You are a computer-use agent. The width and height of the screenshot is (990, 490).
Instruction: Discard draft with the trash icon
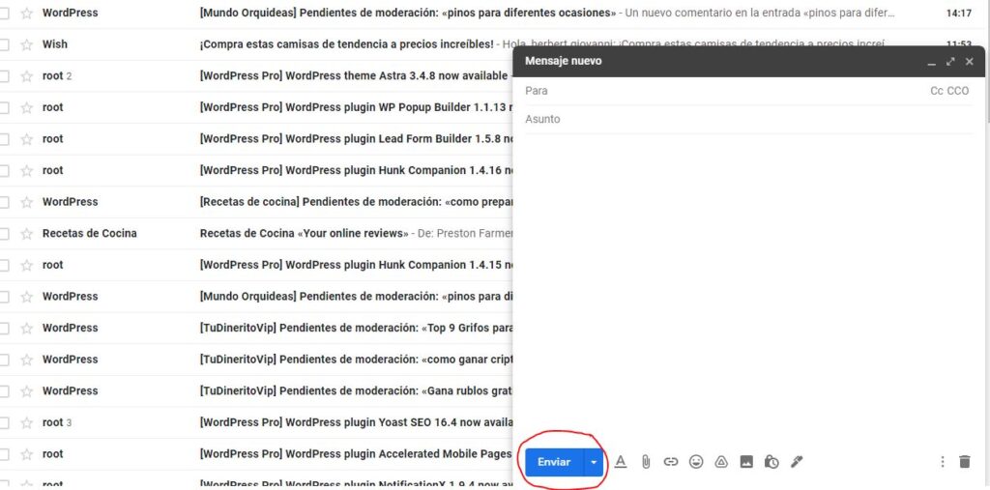click(x=964, y=462)
